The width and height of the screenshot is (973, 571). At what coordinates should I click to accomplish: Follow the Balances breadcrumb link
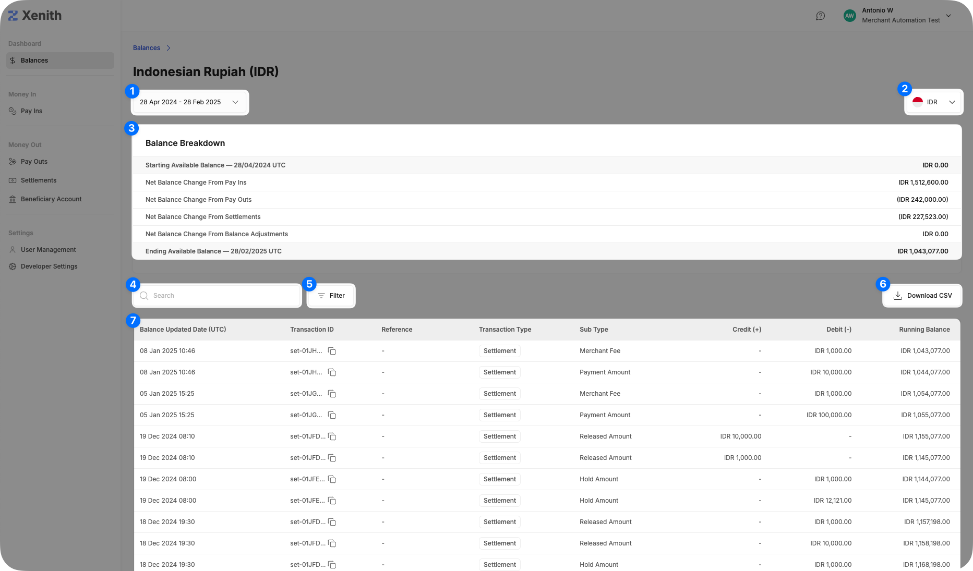(147, 48)
